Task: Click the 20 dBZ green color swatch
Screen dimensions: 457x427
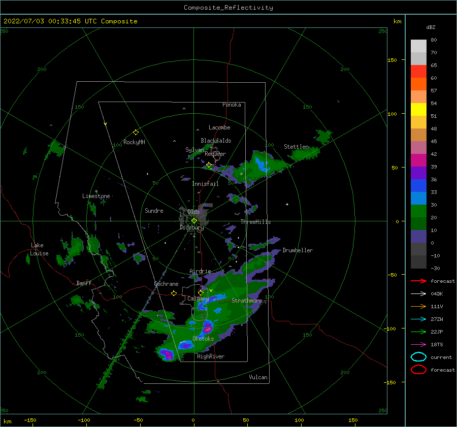Action: pyautogui.click(x=418, y=211)
